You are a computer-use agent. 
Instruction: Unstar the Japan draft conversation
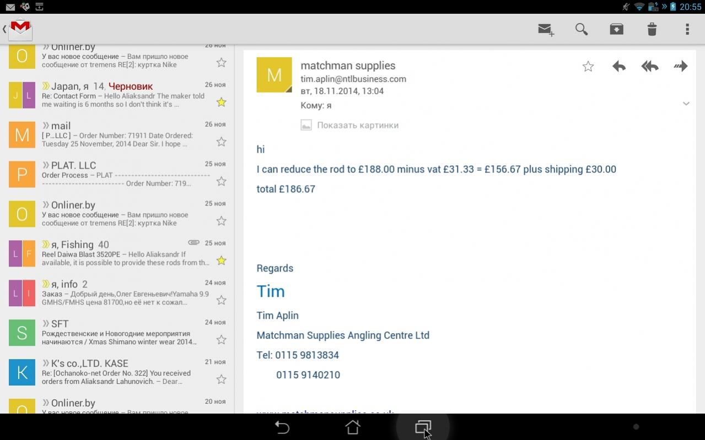click(x=221, y=102)
